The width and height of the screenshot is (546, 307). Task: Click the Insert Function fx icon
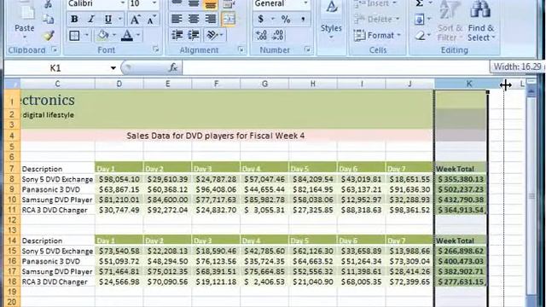pos(173,67)
